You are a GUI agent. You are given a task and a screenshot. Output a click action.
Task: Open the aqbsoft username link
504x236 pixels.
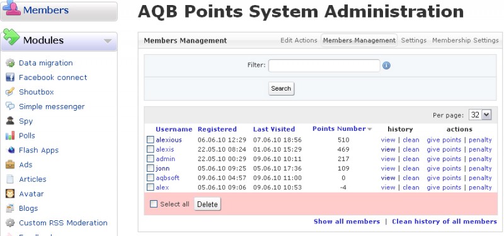[168, 178]
